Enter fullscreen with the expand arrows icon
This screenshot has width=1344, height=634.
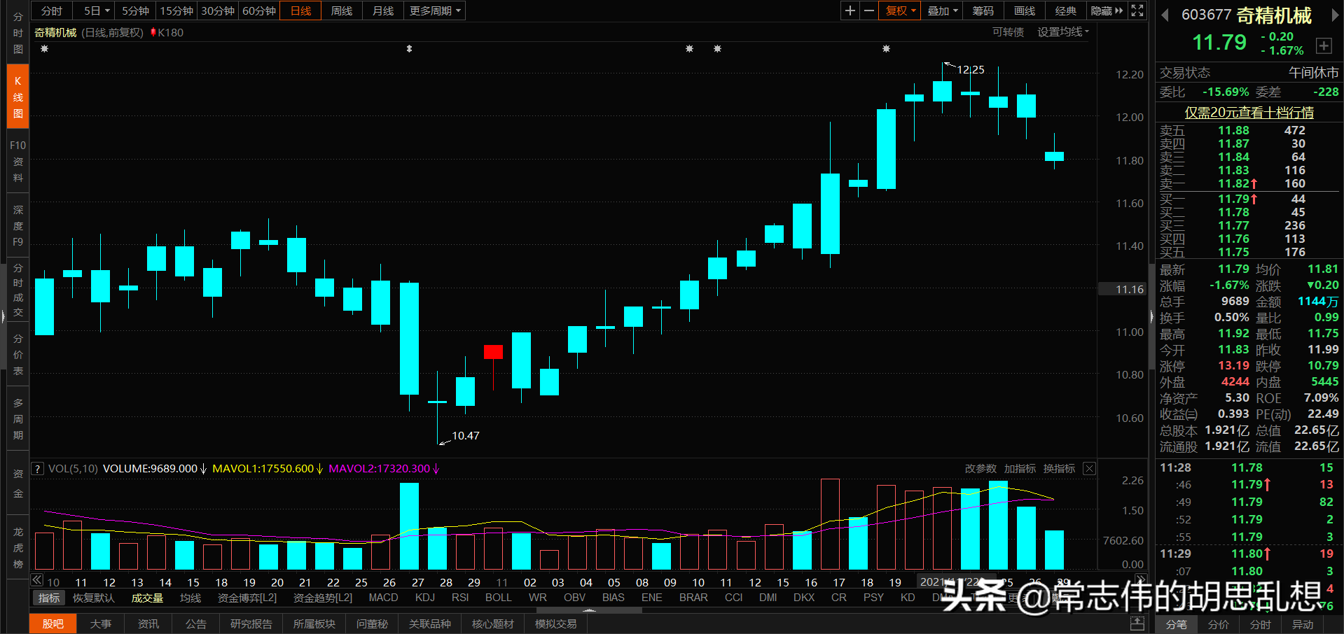pos(1137,10)
